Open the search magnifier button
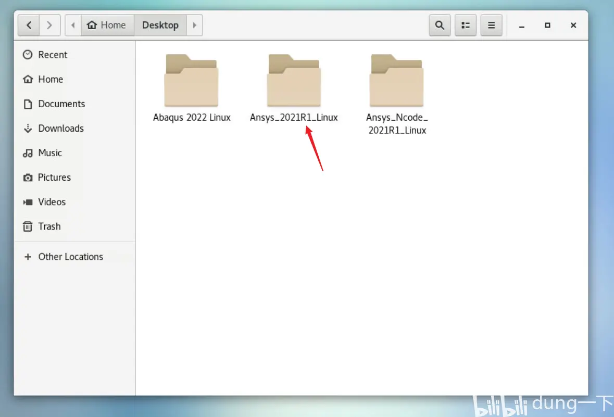Image resolution: width=614 pixels, height=417 pixels. coord(440,25)
